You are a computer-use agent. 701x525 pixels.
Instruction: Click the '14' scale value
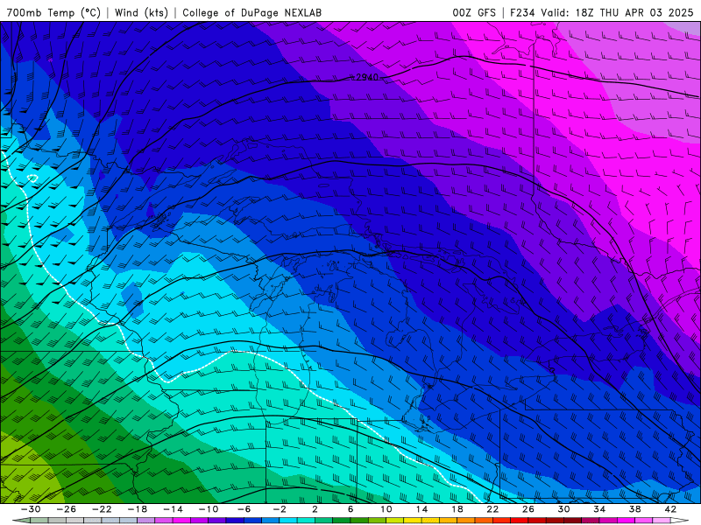(x=421, y=509)
